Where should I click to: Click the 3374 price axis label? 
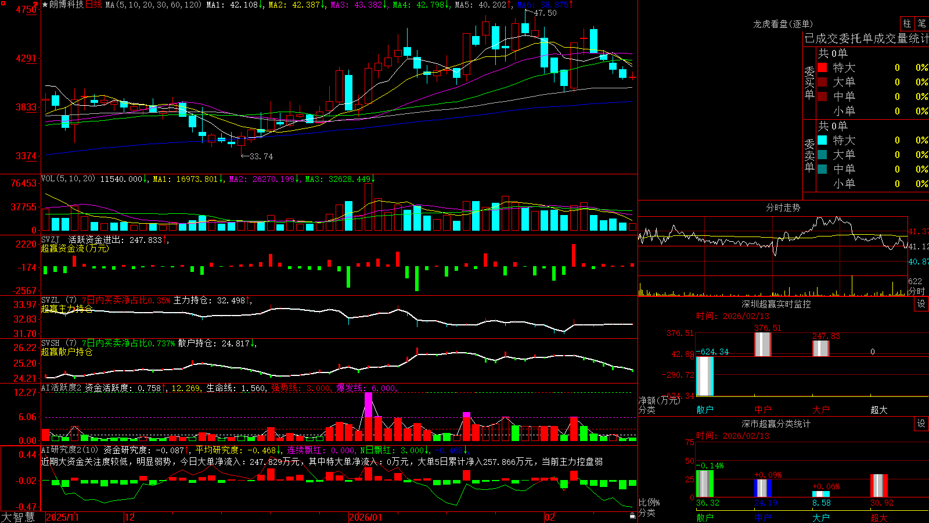tap(26, 156)
